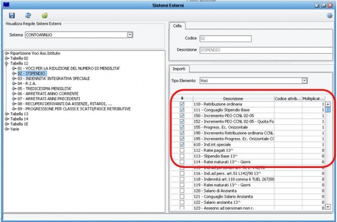
Task: Close the Sistemi Esterni window
Action: (x=330, y=5)
